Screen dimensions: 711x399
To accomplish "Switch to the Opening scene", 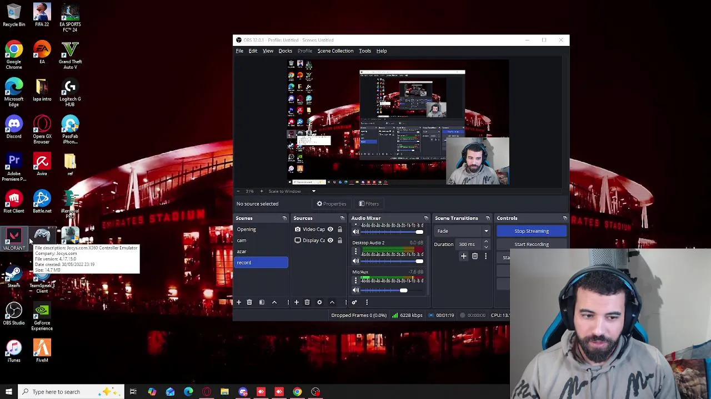I will [x=261, y=229].
